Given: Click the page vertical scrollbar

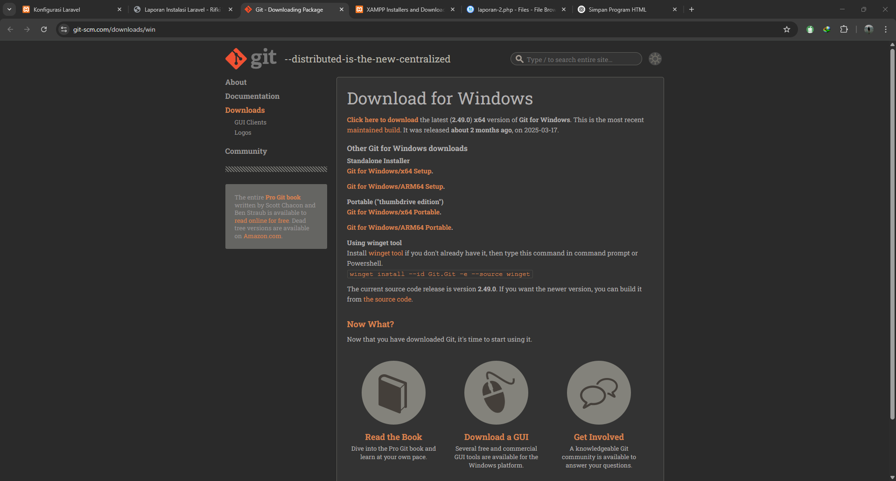Looking at the screenshot, I should [892, 233].
